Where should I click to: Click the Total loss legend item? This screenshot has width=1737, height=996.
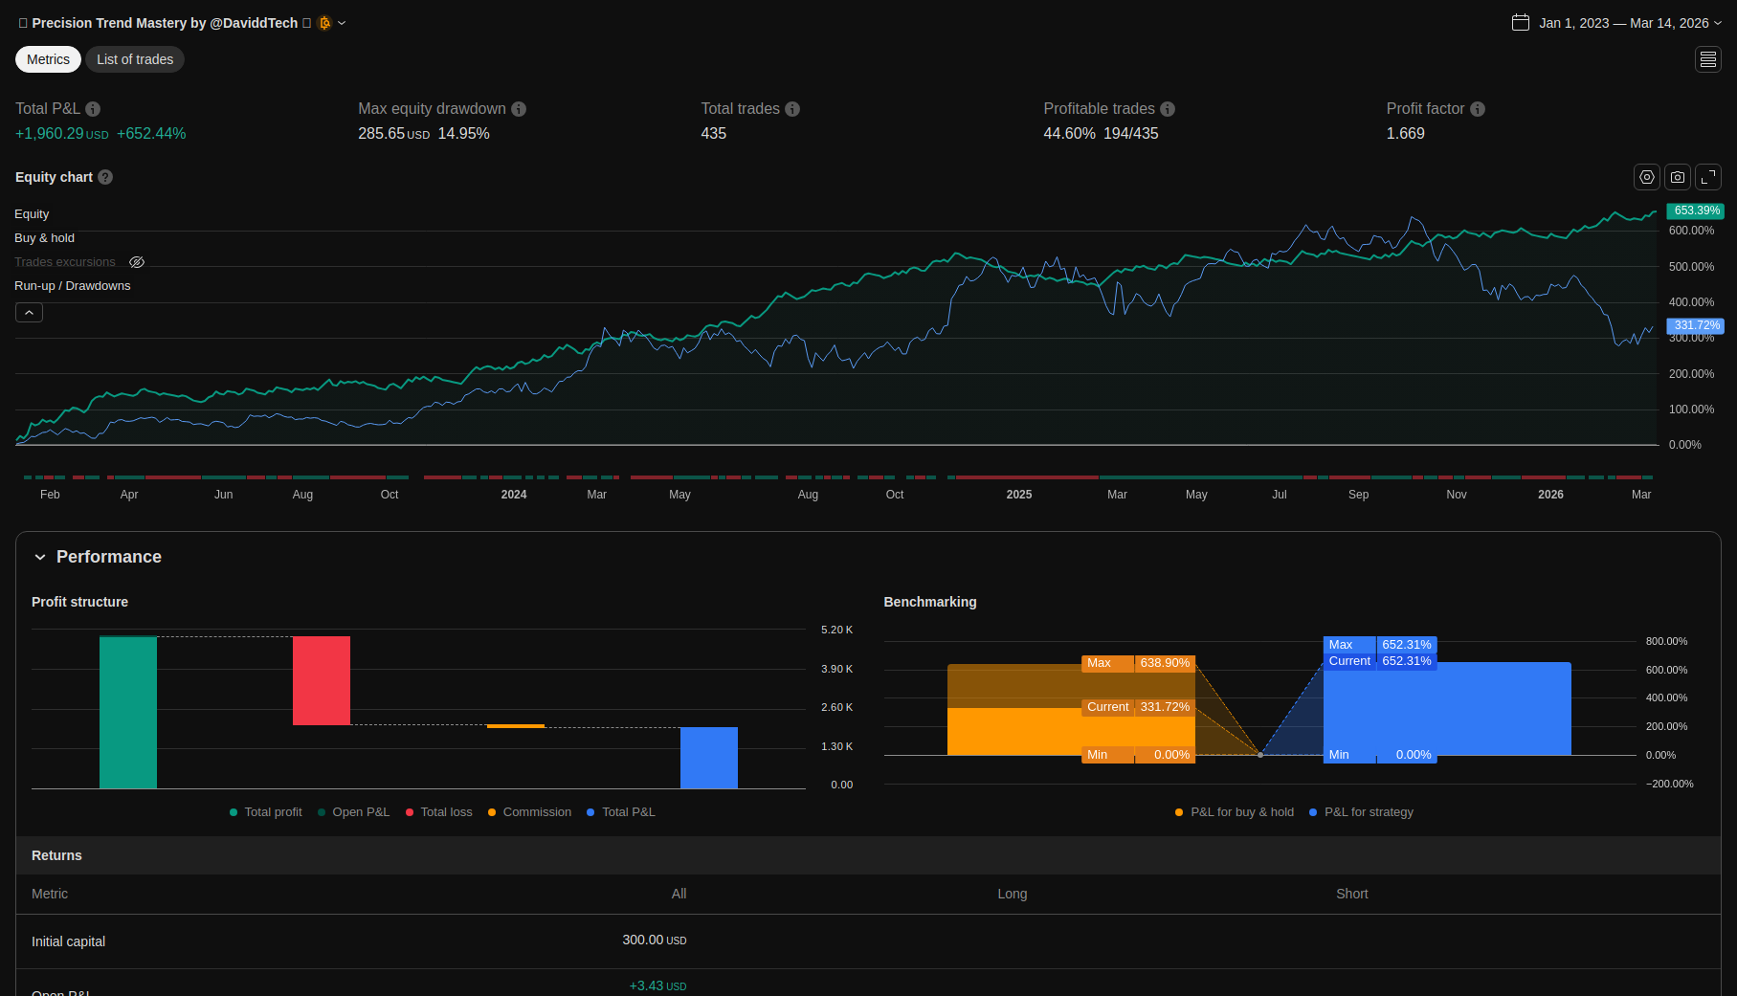click(439, 812)
